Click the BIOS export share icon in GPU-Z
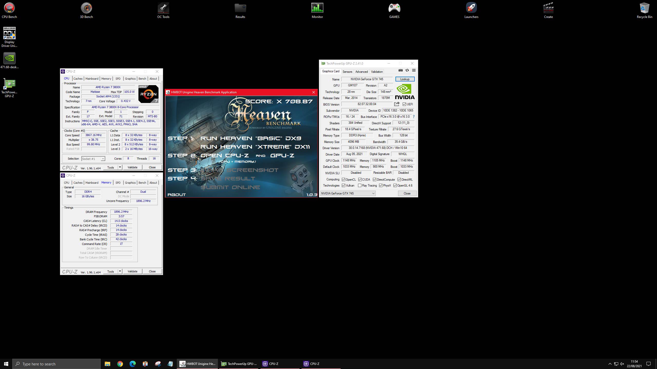 pyautogui.click(x=397, y=104)
